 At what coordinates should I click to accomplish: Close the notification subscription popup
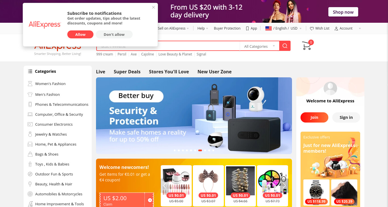(x=154, y=7)
